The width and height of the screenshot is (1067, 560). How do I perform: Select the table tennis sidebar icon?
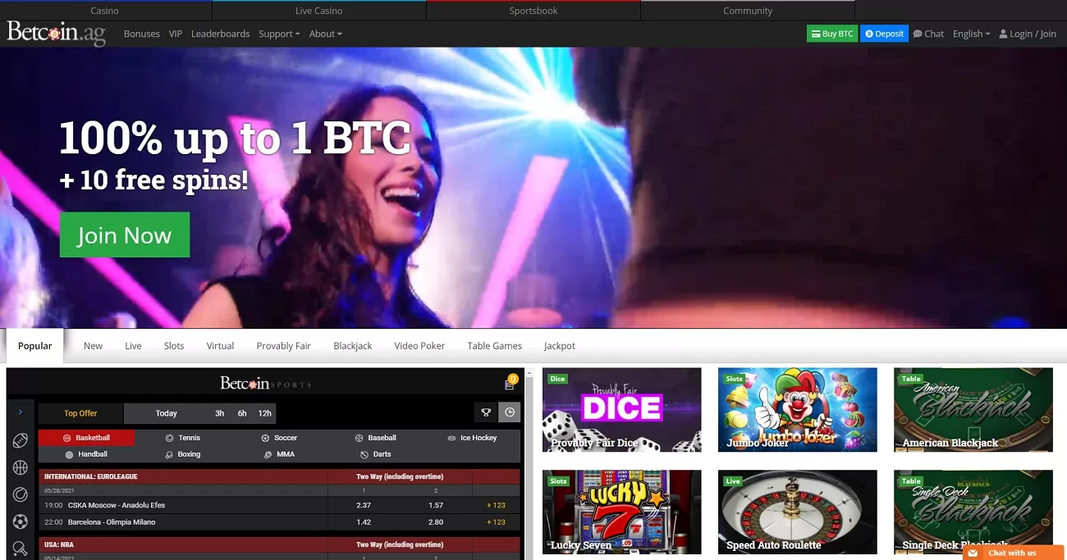pyautogui.click(x=21, y=548)
